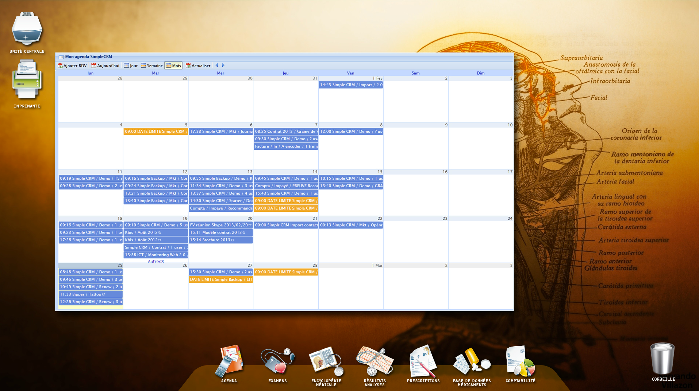Refresh calendar with Actualiser
This screenshot has width=699, height=391.
pyautogui.click(x=198, y=66)
